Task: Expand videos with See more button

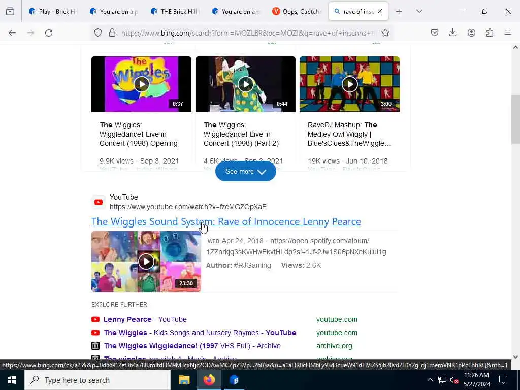Action: tap(245, 172)
